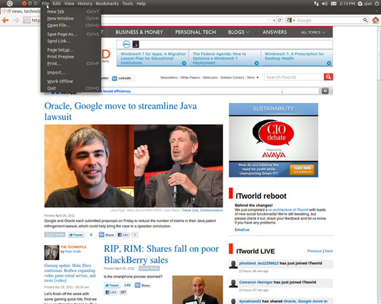Share the Java lawsuit article on LinkedIn
Screen dimensions: 381x304
point(107,235)
